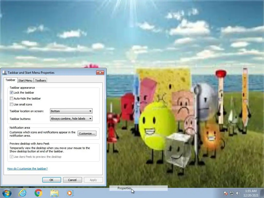Screen dimensions: 264x198
Task: Click the Notification area group label
Action: point(20,128)
